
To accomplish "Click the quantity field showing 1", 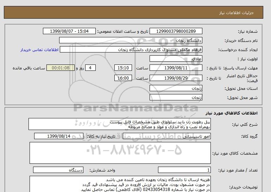I will point(184,170).
